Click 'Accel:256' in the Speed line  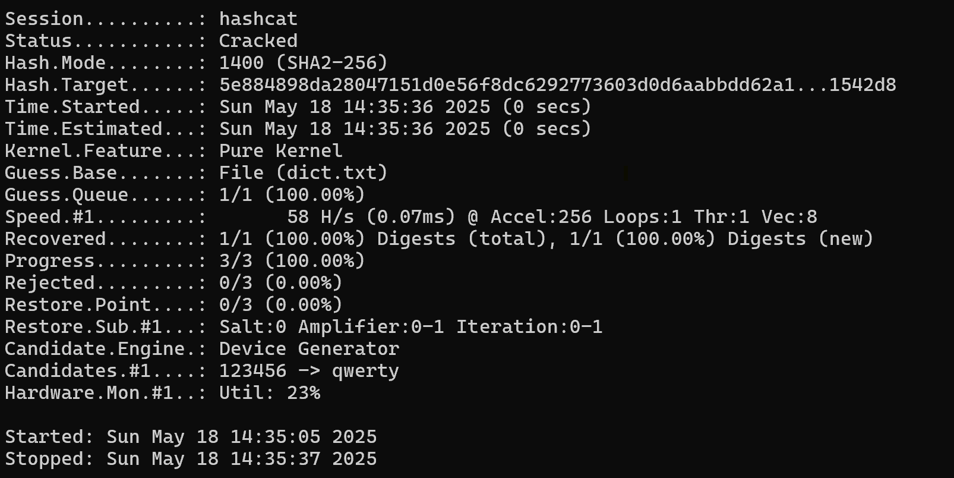click(541, 217)
